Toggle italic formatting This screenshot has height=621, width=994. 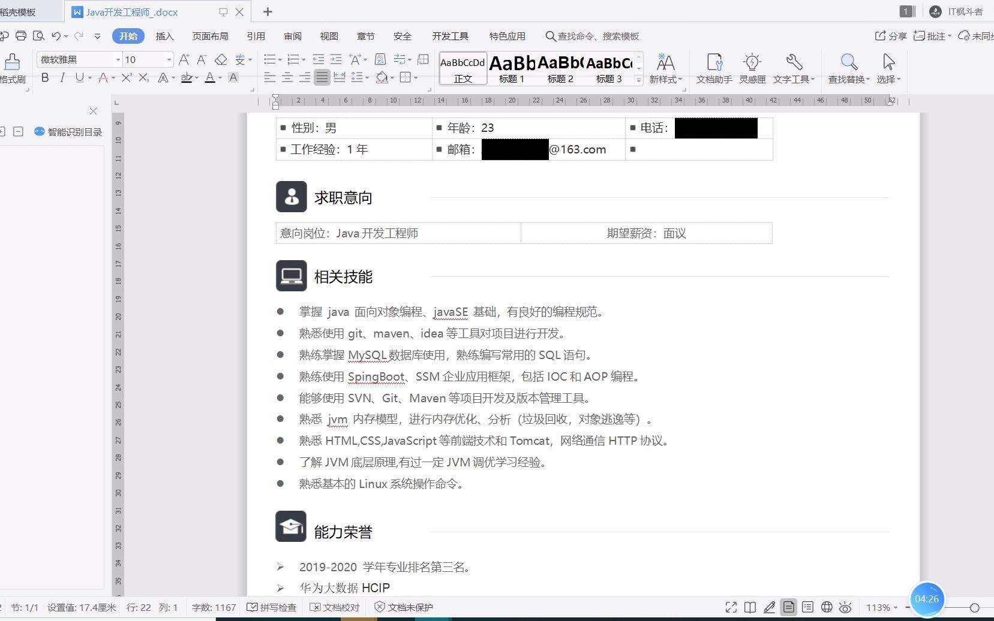[x=62, y=77]
